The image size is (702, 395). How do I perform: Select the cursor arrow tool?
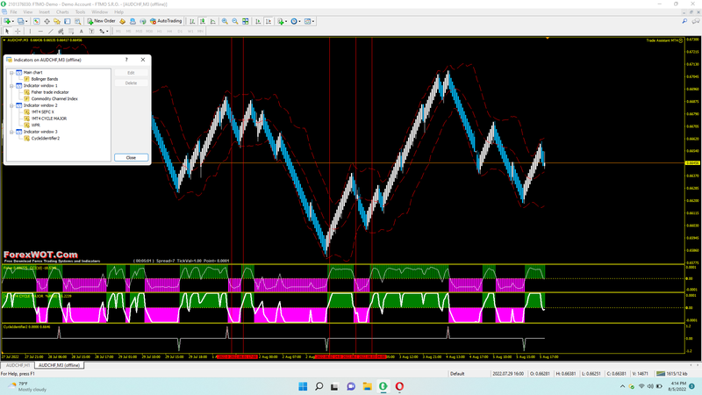(7, 31)
